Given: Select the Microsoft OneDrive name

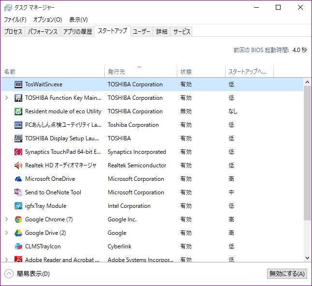Looking at the screenshot, I should 50,179.
